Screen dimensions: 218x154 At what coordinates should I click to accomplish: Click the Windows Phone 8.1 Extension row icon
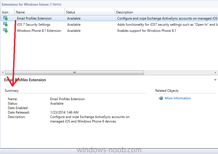coord(5,30)
